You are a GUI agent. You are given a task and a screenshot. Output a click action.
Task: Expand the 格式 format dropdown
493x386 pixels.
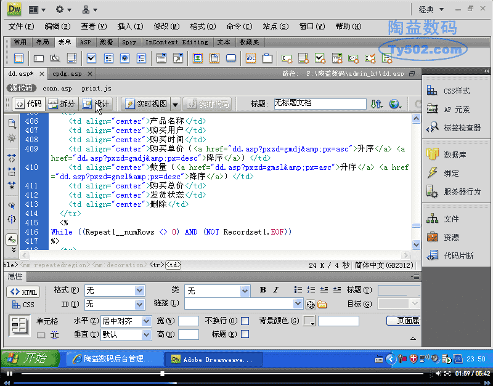coord(139,291)
